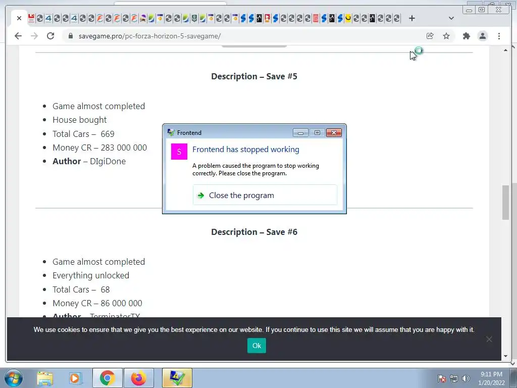Select the Description – Save #6 heading

pyautogui.click(x=254, y=232)
